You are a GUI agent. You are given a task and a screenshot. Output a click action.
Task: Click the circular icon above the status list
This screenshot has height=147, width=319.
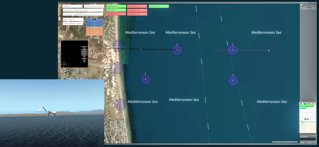pos(305,119)
